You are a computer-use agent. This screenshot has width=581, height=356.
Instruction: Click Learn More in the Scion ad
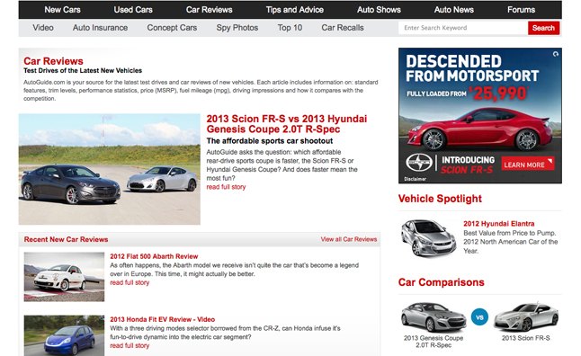point(528,164)
